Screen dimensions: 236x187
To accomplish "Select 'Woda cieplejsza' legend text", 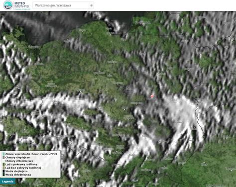I will (16, 171).
